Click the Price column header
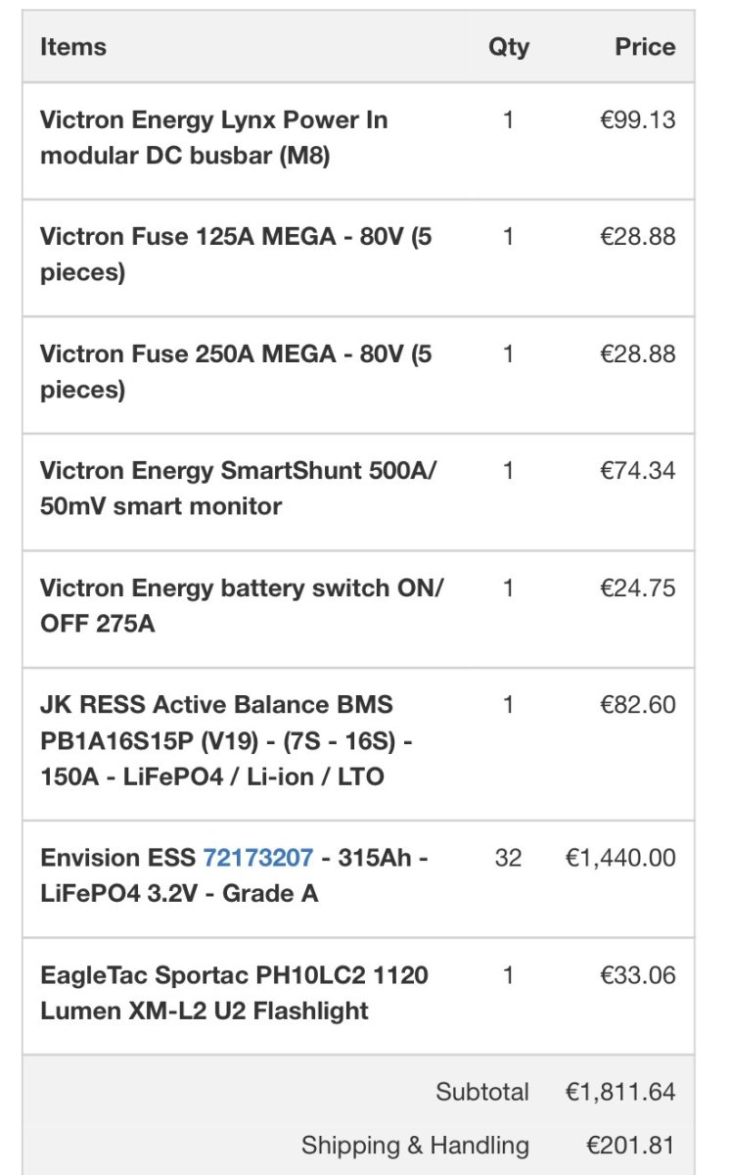 [x=645, y=47]
